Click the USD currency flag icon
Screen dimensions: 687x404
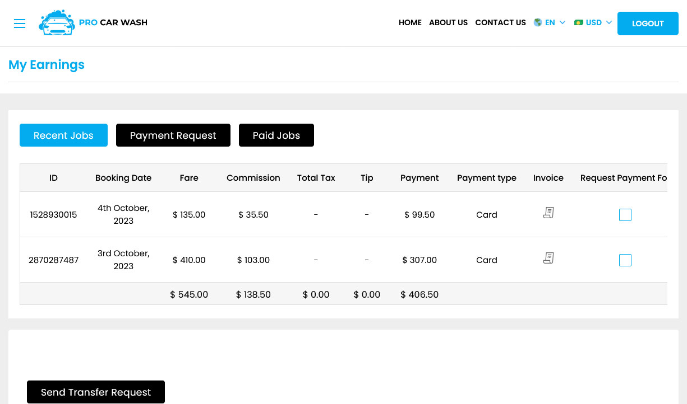pyautogui.click(x=579, y=23)
